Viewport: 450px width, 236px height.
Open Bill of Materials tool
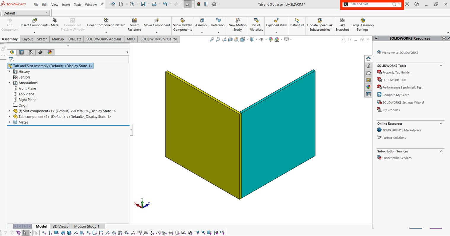click(x=256, y=21)
